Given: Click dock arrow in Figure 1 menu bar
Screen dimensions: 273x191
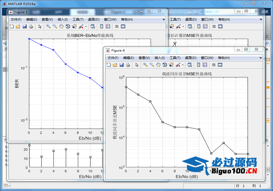Looking at the screenshot, I should click(x=163, y=19).
